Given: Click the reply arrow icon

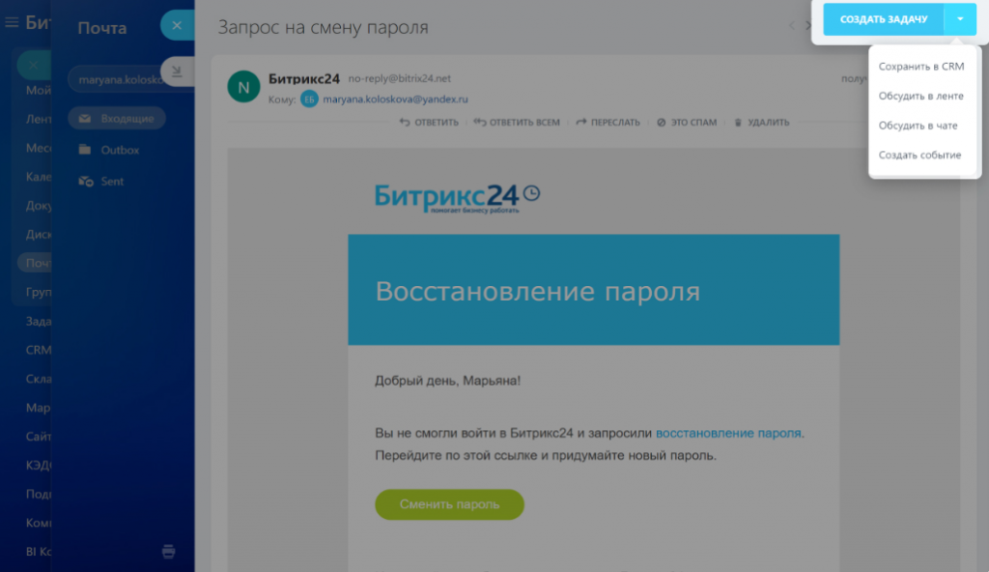Looking at the screenshot, I should (405, 123).
